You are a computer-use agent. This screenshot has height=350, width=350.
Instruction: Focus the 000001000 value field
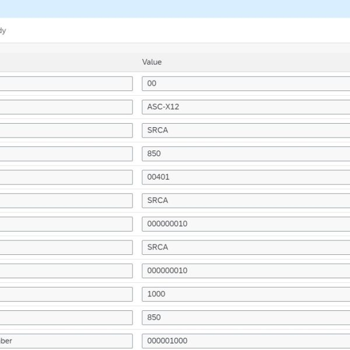click(x=245, y=341)
